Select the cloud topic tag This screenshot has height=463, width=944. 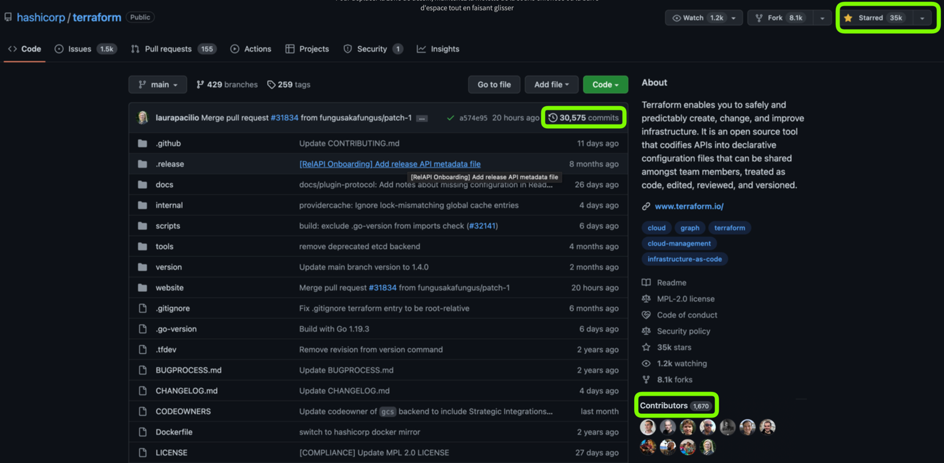656,228
